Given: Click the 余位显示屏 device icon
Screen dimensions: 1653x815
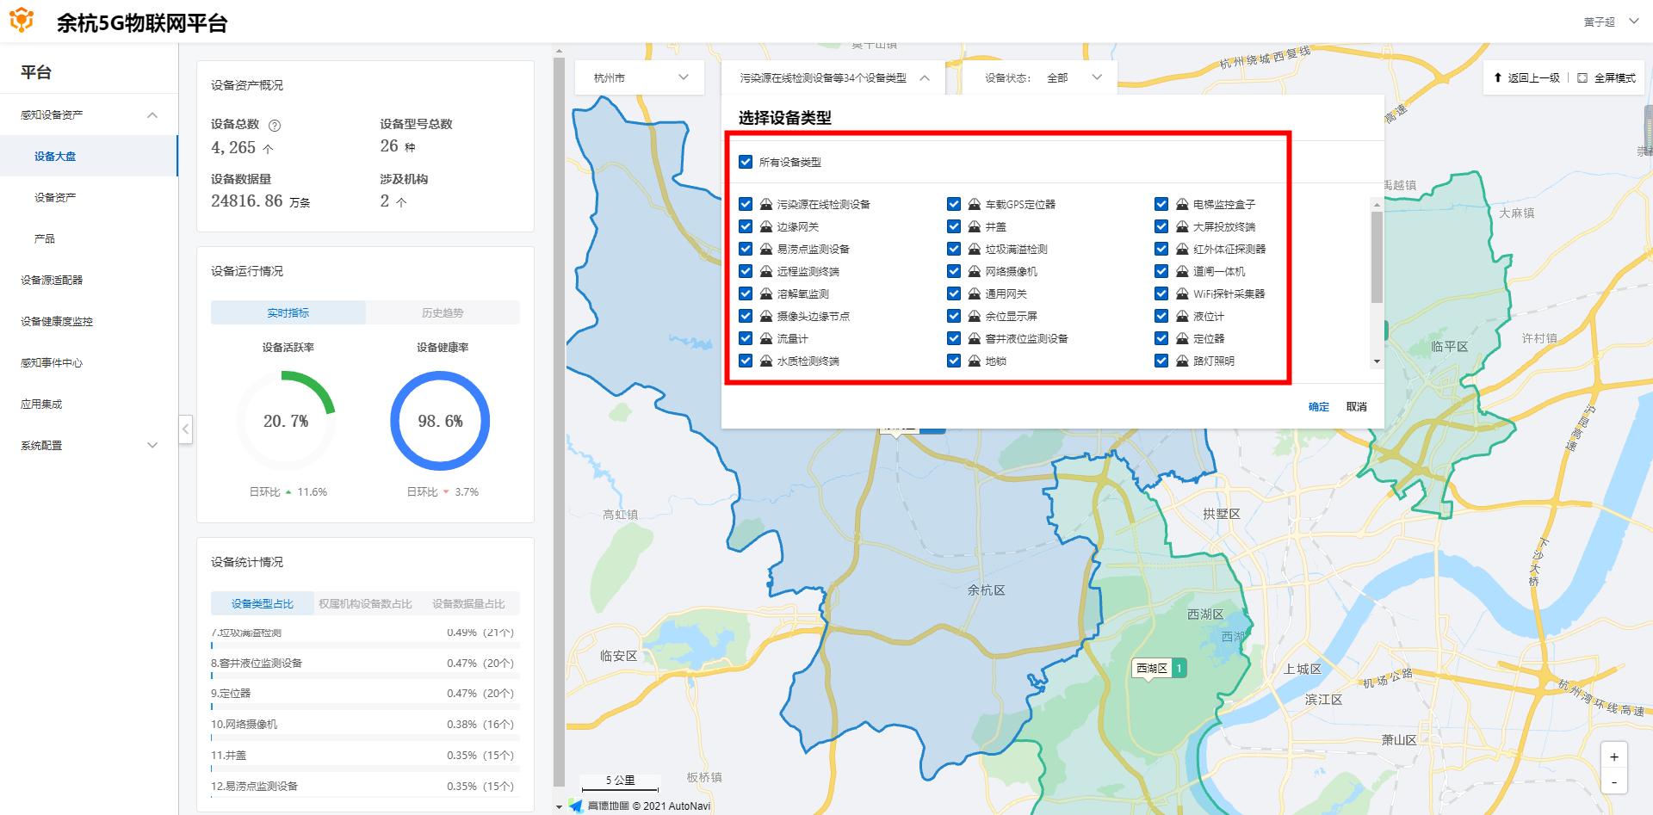Looking at the screenshot, I should click(x=975, y=316).
